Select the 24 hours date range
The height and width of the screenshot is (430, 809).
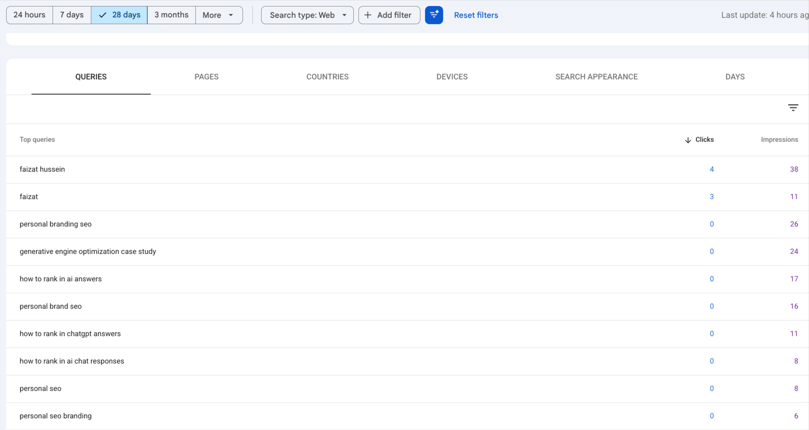pos(29,15)
